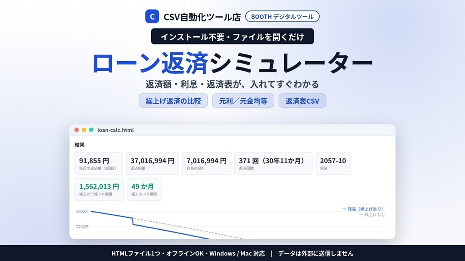Click the 3000万 axis label

[82, 211]
